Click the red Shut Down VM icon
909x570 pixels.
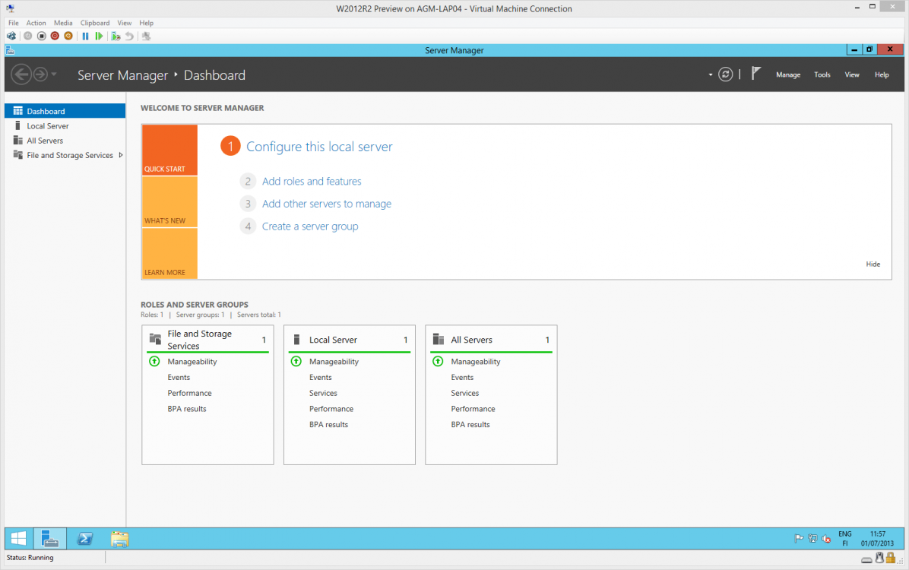(x=55, y=36)
